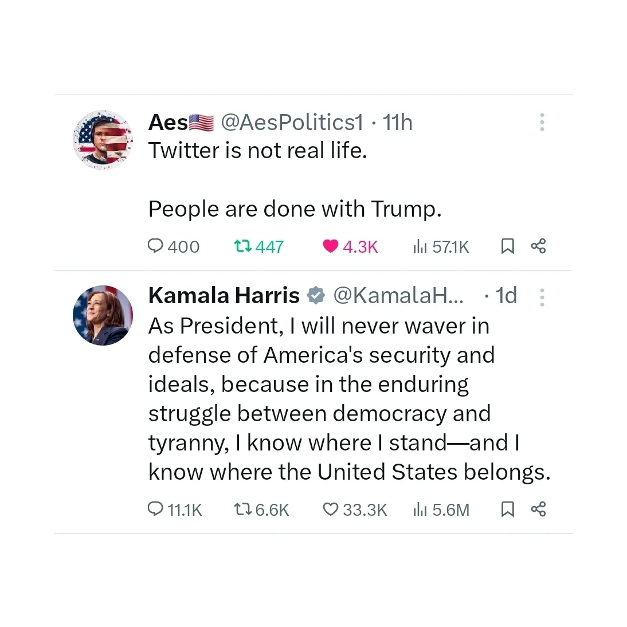Click the Kamala Harris display name
627x627 pixels.
pos(224,296)
